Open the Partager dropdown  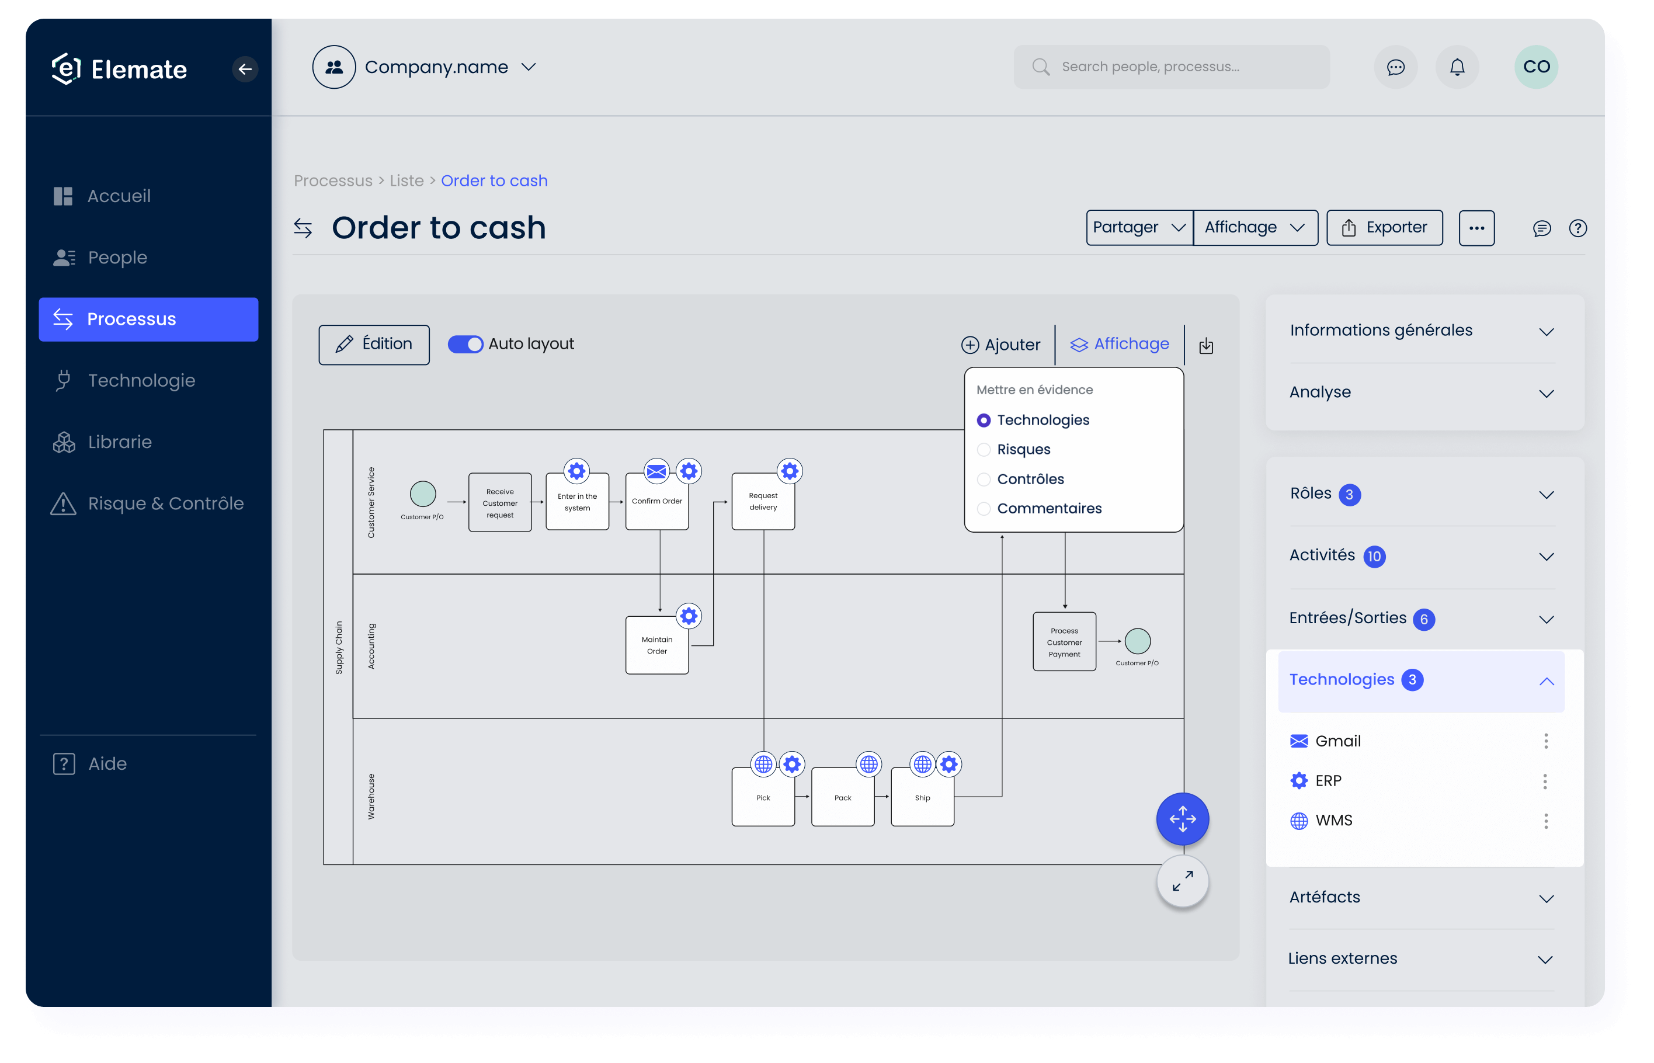pyautogui.click(x=1133, y=228)
